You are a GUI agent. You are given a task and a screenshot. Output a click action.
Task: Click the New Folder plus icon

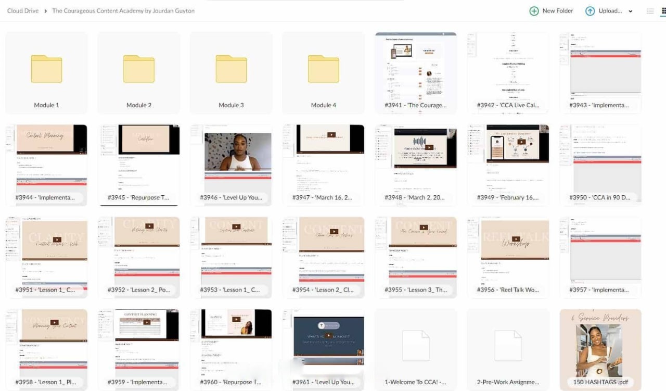(534, 11)
